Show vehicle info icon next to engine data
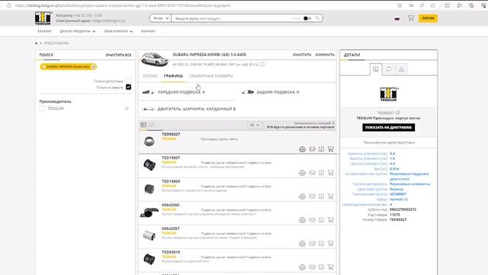 click(262, 64)
